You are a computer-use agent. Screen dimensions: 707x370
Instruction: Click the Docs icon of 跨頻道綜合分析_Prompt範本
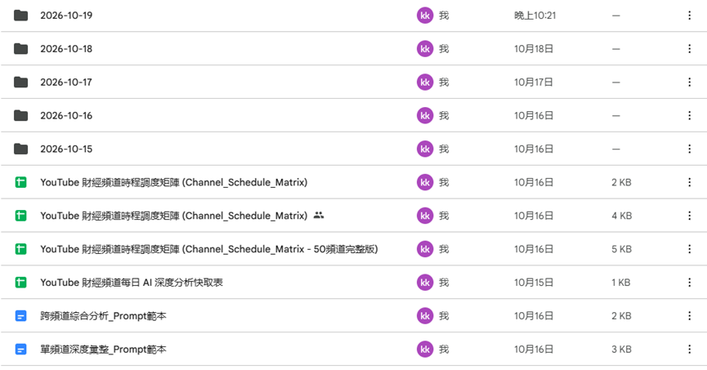tap(20, 315)
